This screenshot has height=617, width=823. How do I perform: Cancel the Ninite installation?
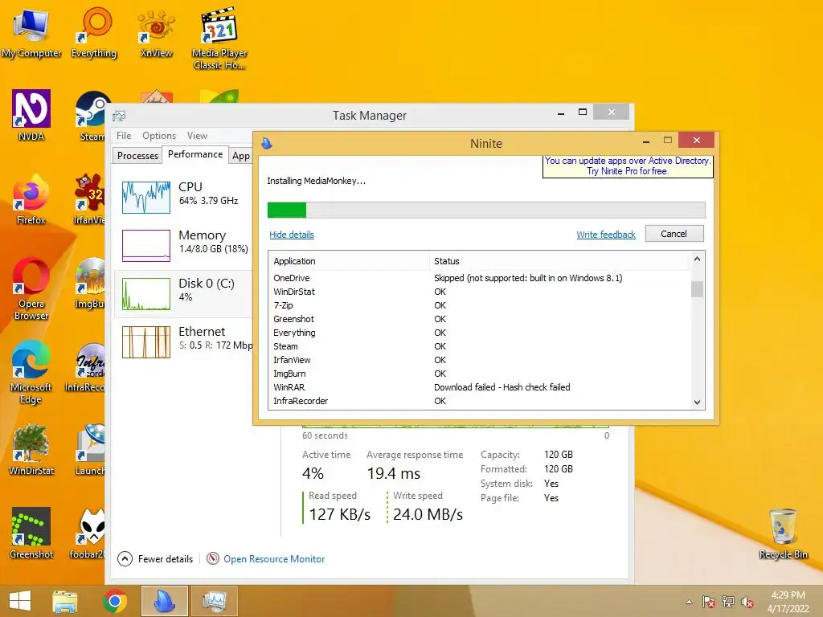coord(674,234)
